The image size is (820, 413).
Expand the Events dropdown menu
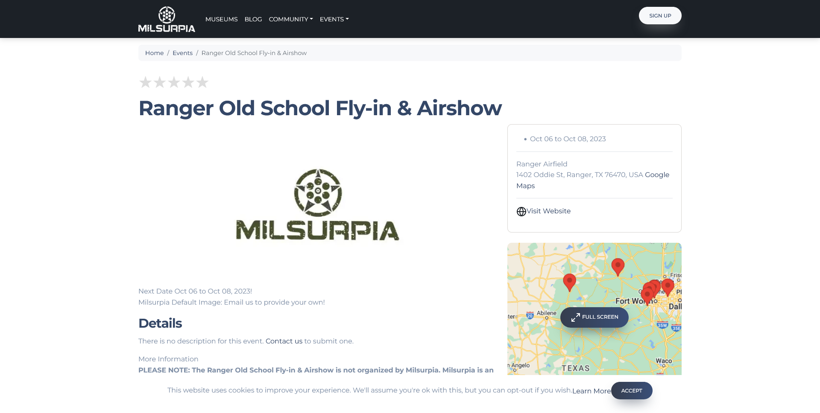pos(334,19)
